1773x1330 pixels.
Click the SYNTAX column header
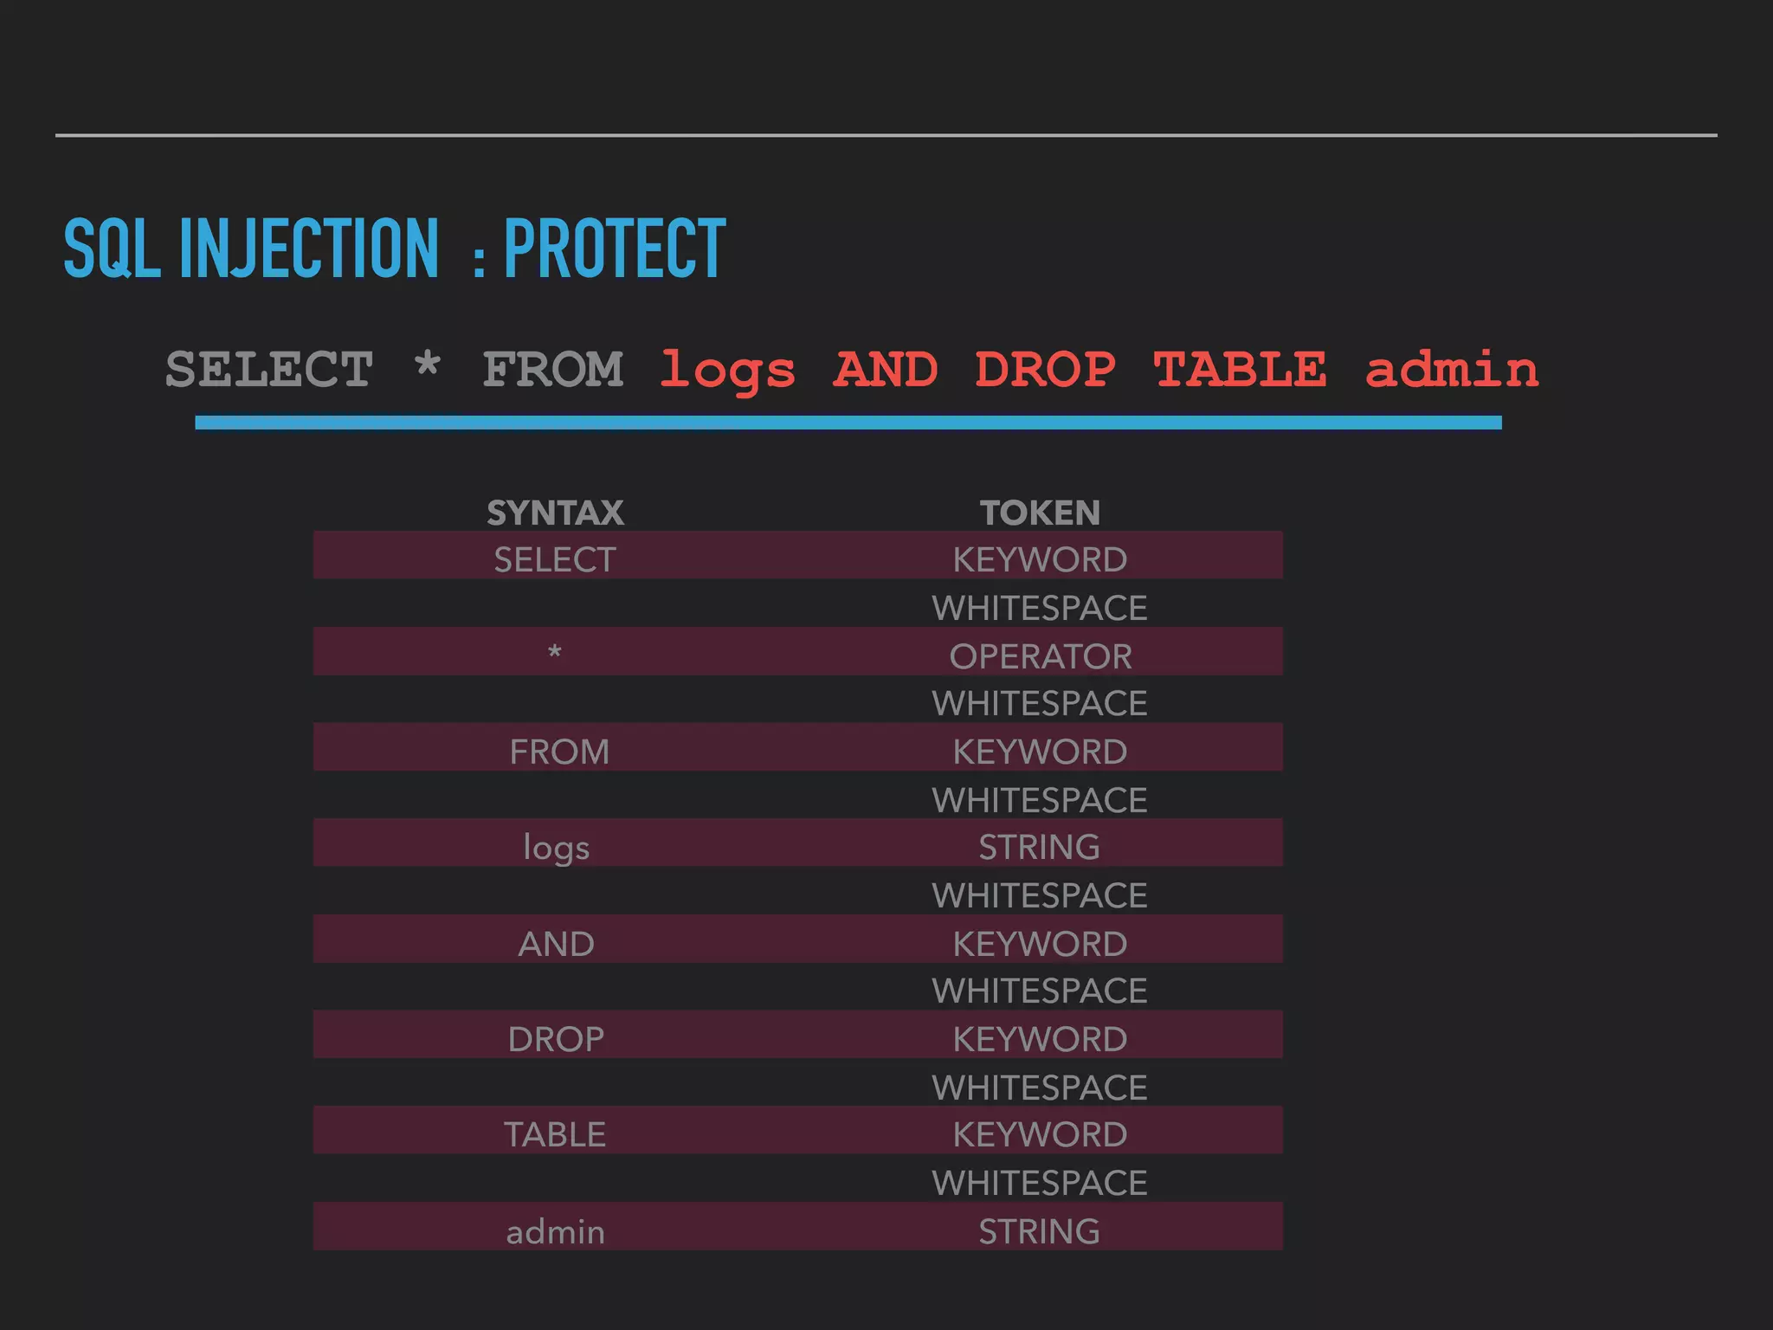555,513
